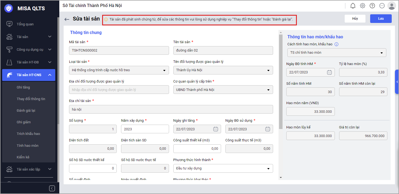Click the help question mark icon
This screenshot has height=194, width=399.
(372, 6)
